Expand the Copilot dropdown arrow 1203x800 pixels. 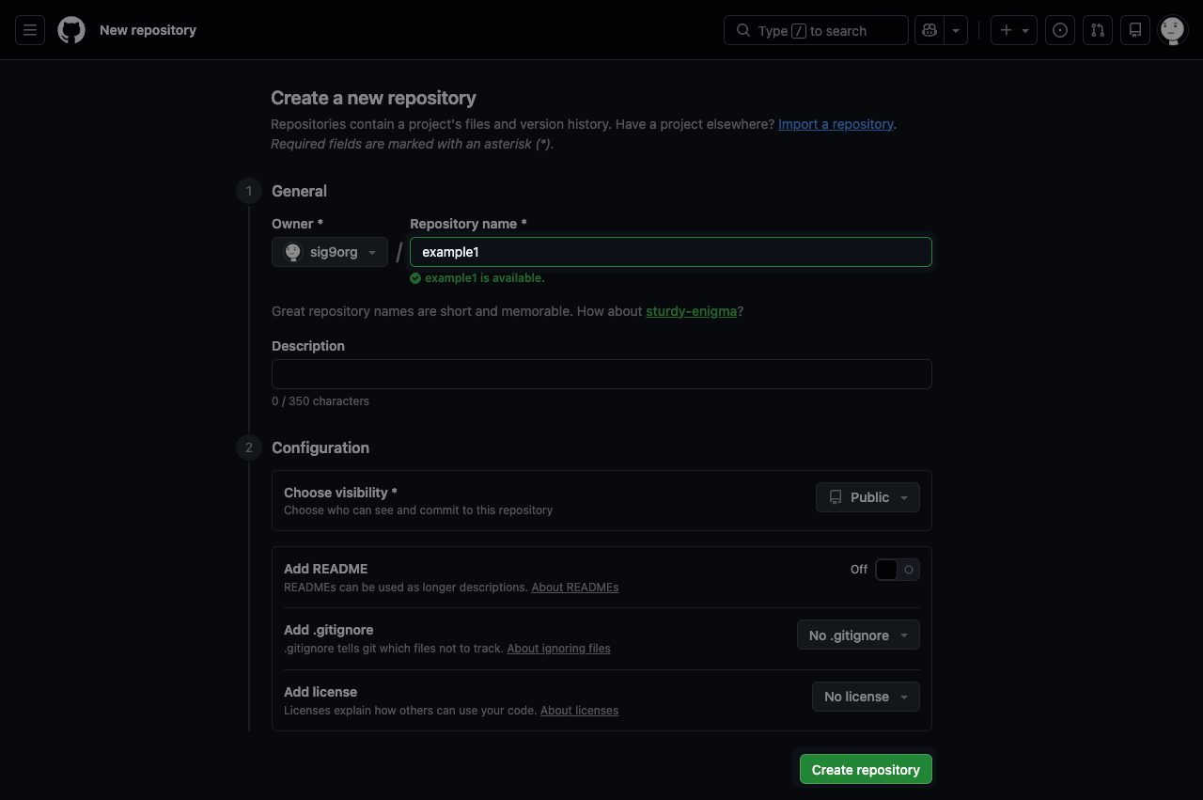(x=956, y=30)
